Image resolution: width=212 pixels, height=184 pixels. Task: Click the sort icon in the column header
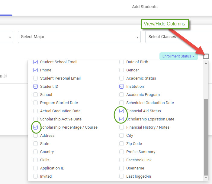(5, 76)
